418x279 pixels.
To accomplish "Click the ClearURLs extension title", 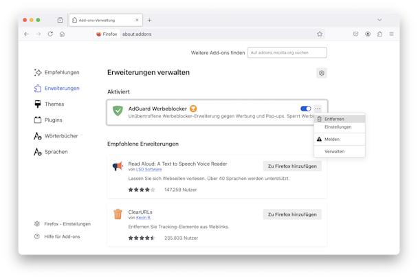I will click(140, 212).
